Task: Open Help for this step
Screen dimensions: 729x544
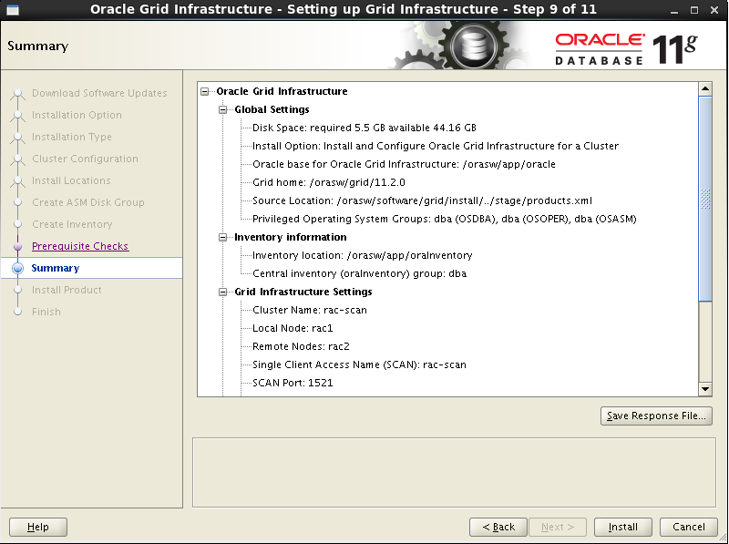Action: (38, 527)
